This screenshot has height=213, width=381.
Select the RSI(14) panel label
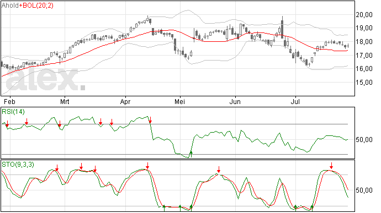click(x=13, y=112)
